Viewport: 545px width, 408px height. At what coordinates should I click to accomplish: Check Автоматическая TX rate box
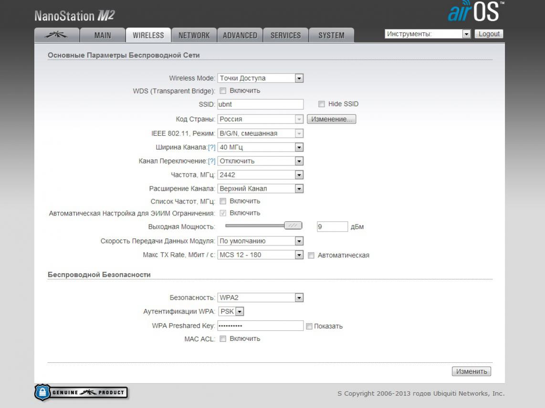point(311,255)
